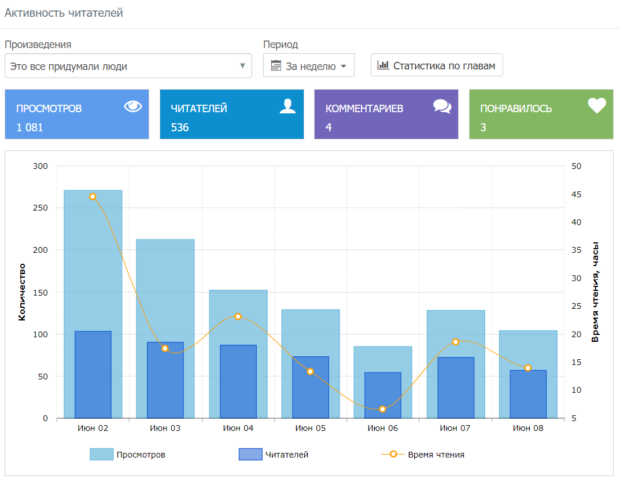
Task: Click the Июн 03 views bar
Action: pos(165,289)
